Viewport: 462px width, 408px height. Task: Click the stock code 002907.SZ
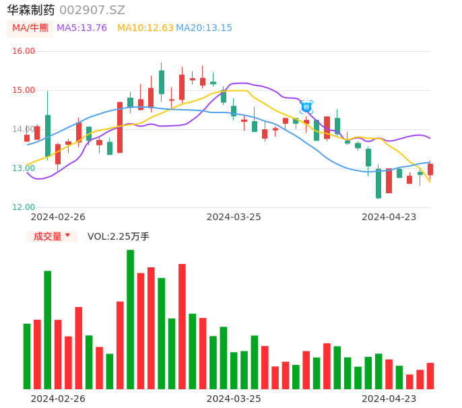click(92, 10)
